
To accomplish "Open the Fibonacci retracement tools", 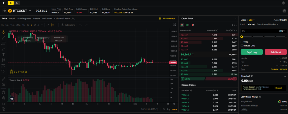I will (x=3, y=43).
